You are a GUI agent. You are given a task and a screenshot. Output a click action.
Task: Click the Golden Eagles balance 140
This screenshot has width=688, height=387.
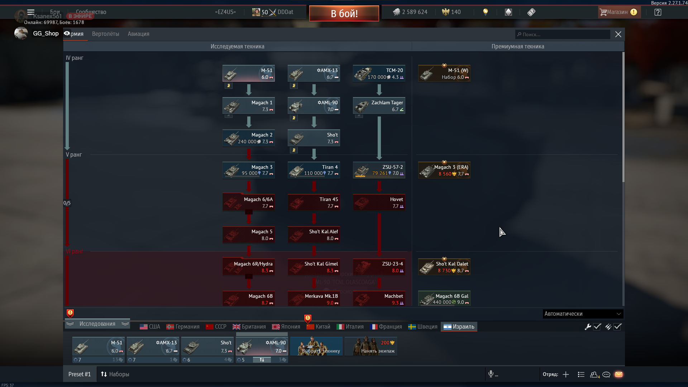(x=451, y=12)
